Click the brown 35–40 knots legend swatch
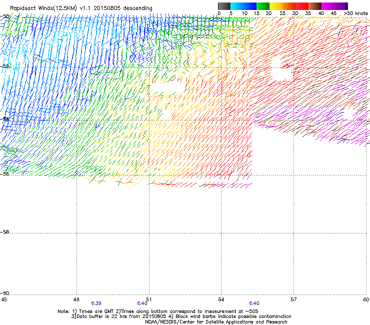 click(315, 6)
